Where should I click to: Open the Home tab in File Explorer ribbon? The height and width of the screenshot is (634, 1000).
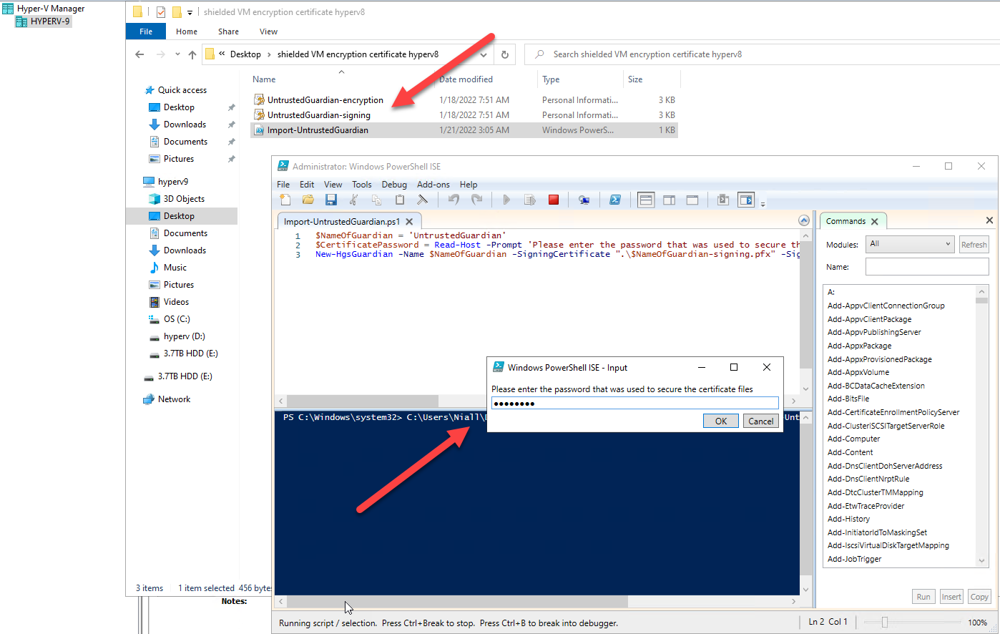tap(187, 31)
